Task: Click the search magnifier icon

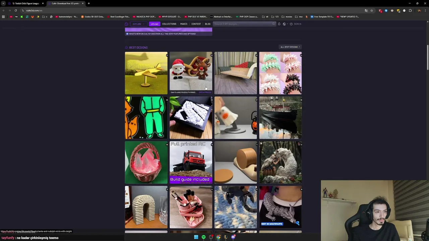Action: 273,24
